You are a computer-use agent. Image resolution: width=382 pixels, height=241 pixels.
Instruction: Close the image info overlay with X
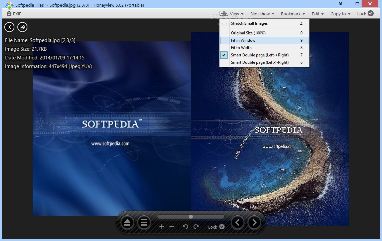[9, 27]
